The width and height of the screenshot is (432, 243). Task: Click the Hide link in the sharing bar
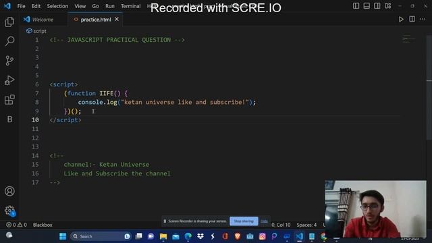point(264,221)
